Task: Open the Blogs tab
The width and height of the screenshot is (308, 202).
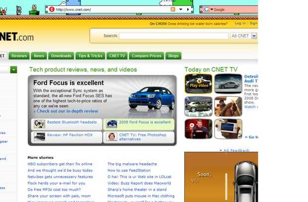Action: point(173,56)
